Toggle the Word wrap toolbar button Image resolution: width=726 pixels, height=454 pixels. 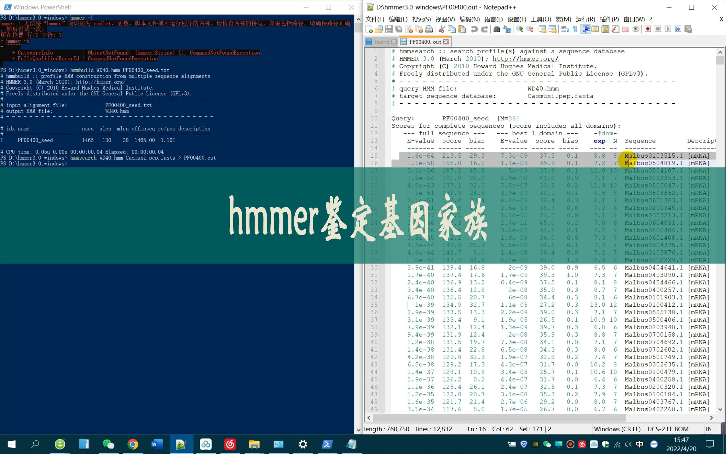(565, 29)
